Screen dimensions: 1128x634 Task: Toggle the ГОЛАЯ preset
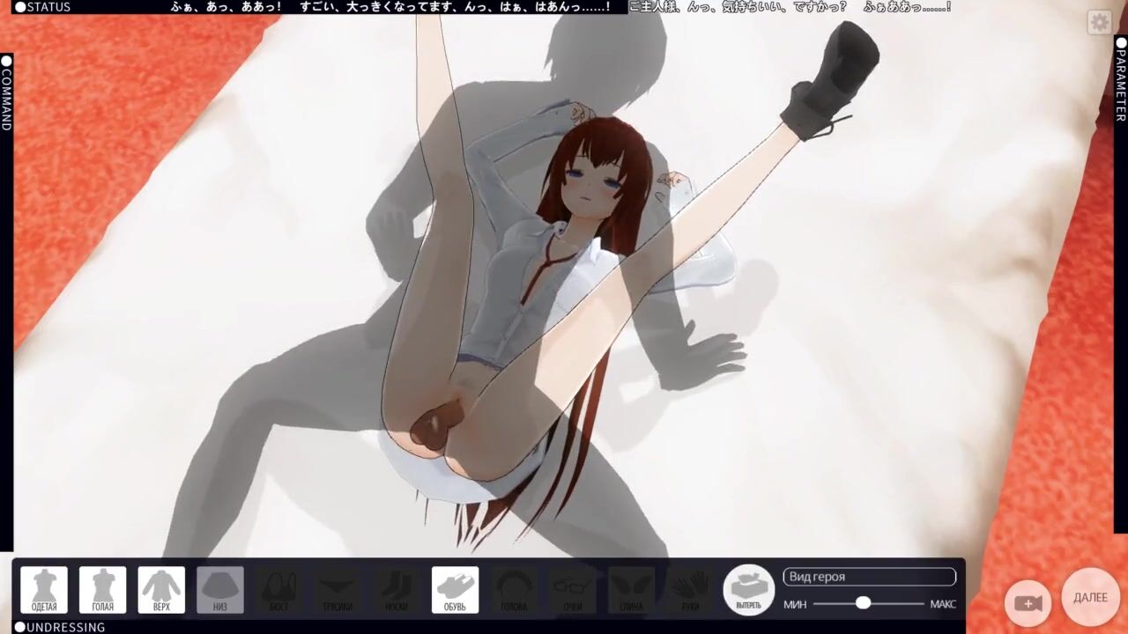click(x=102, y=589)
